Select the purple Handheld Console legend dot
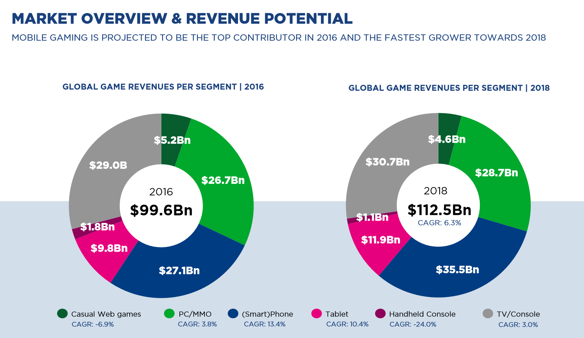 point(380,314)
